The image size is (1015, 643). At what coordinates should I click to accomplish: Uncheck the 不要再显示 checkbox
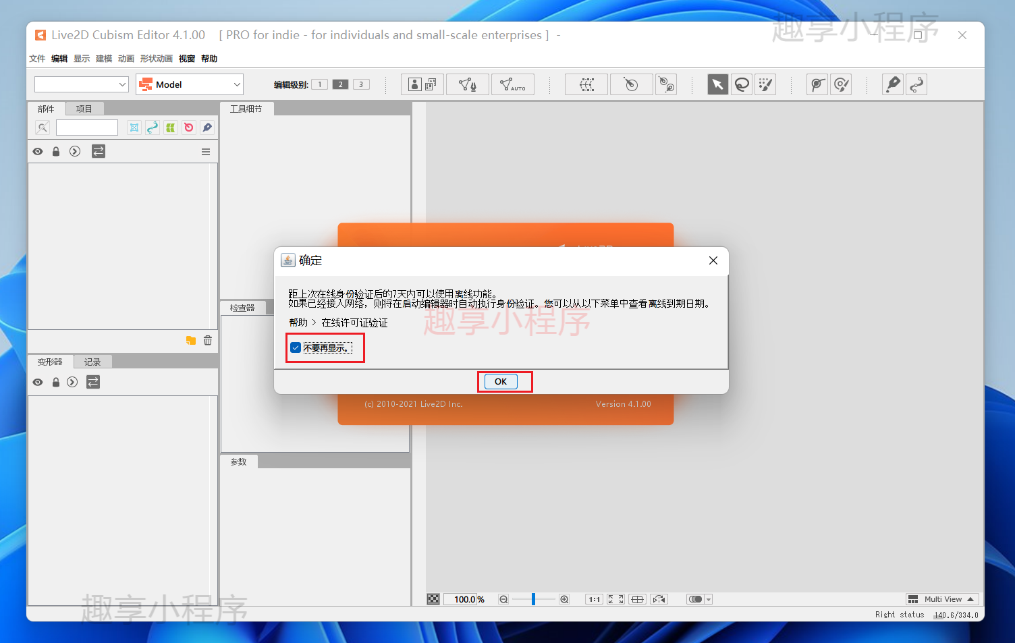pyautogui.click(x=296, y=348)
